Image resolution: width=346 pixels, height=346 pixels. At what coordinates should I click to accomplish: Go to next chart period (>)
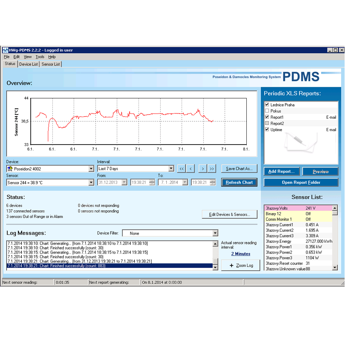coord(203,169)
